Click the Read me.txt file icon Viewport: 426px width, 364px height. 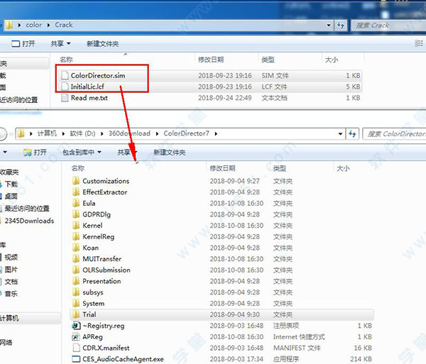[x=65, y=98]
